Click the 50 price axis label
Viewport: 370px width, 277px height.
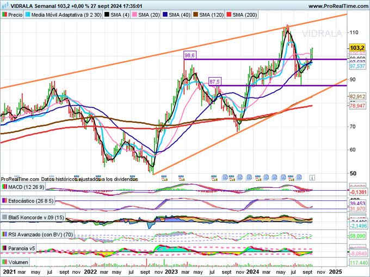coord(353,174)
